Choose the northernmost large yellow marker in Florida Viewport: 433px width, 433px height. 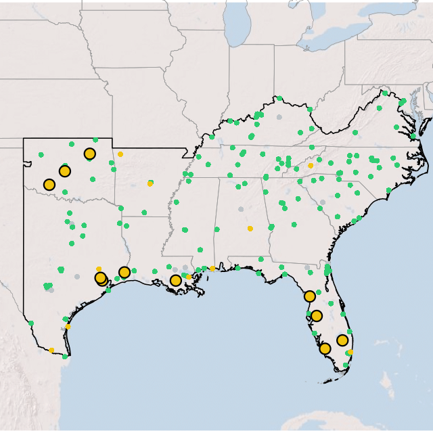pos(310,296)
